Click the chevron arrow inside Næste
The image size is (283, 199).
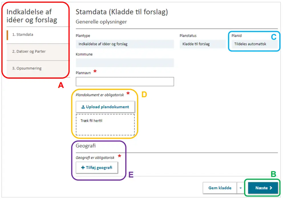(271, 188)
